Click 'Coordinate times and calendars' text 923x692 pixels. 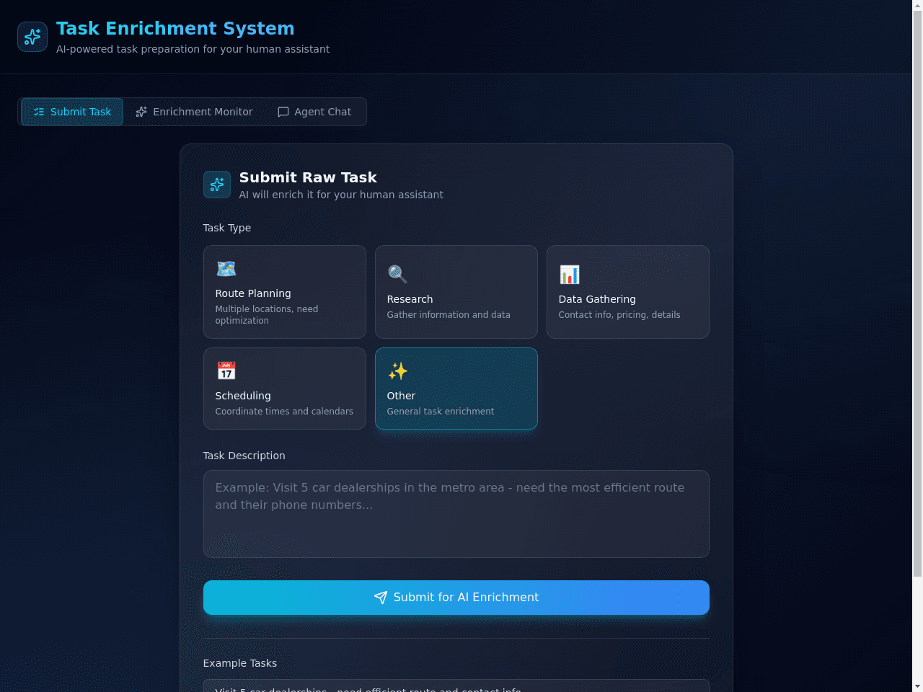284,412
